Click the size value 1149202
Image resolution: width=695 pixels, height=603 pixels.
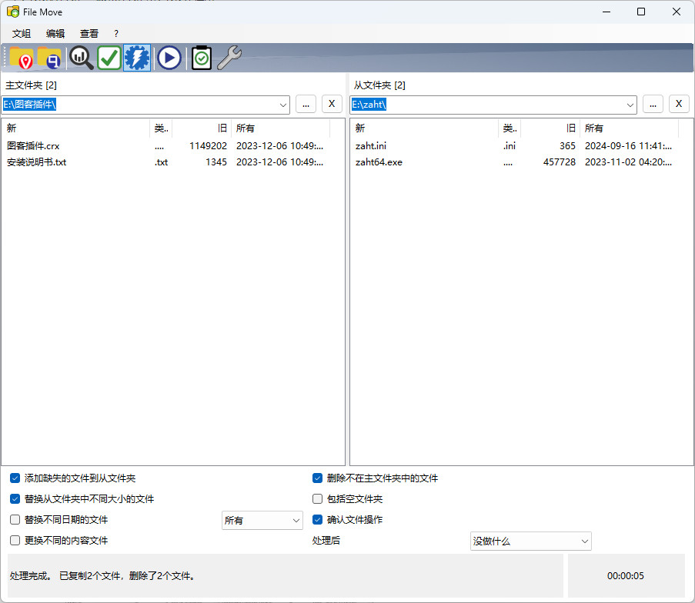point(208,146)
